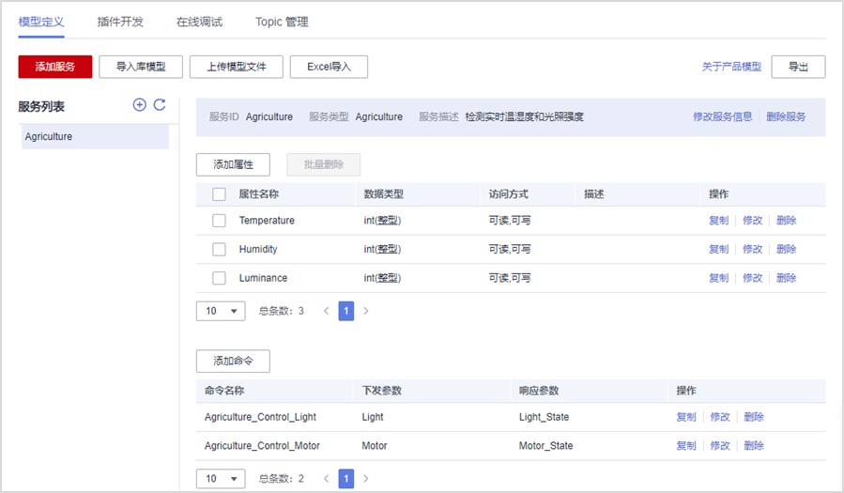
Task: Select the Luminance attribute checkbox
Action: coord(219,278)
